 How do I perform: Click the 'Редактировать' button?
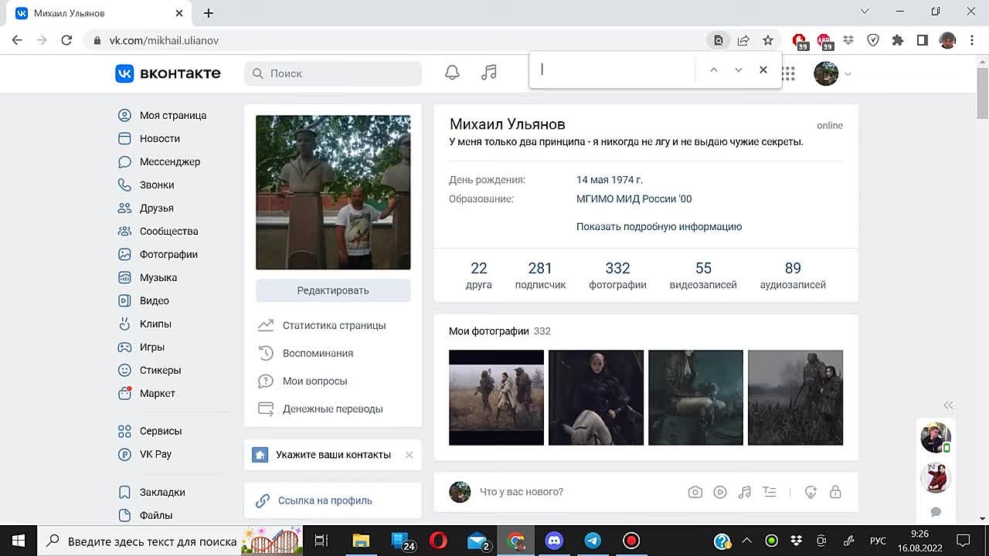tap(333, 290)
